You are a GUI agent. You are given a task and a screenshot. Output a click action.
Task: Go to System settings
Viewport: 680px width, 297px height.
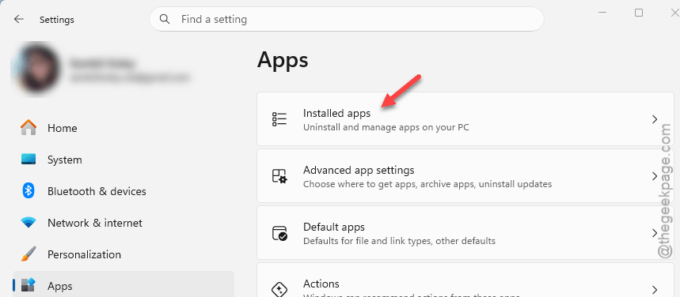pyautogui.click(x=123, y=160)
